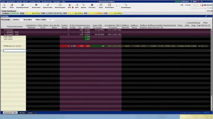Click the Vega column header

tap(193, 25)
